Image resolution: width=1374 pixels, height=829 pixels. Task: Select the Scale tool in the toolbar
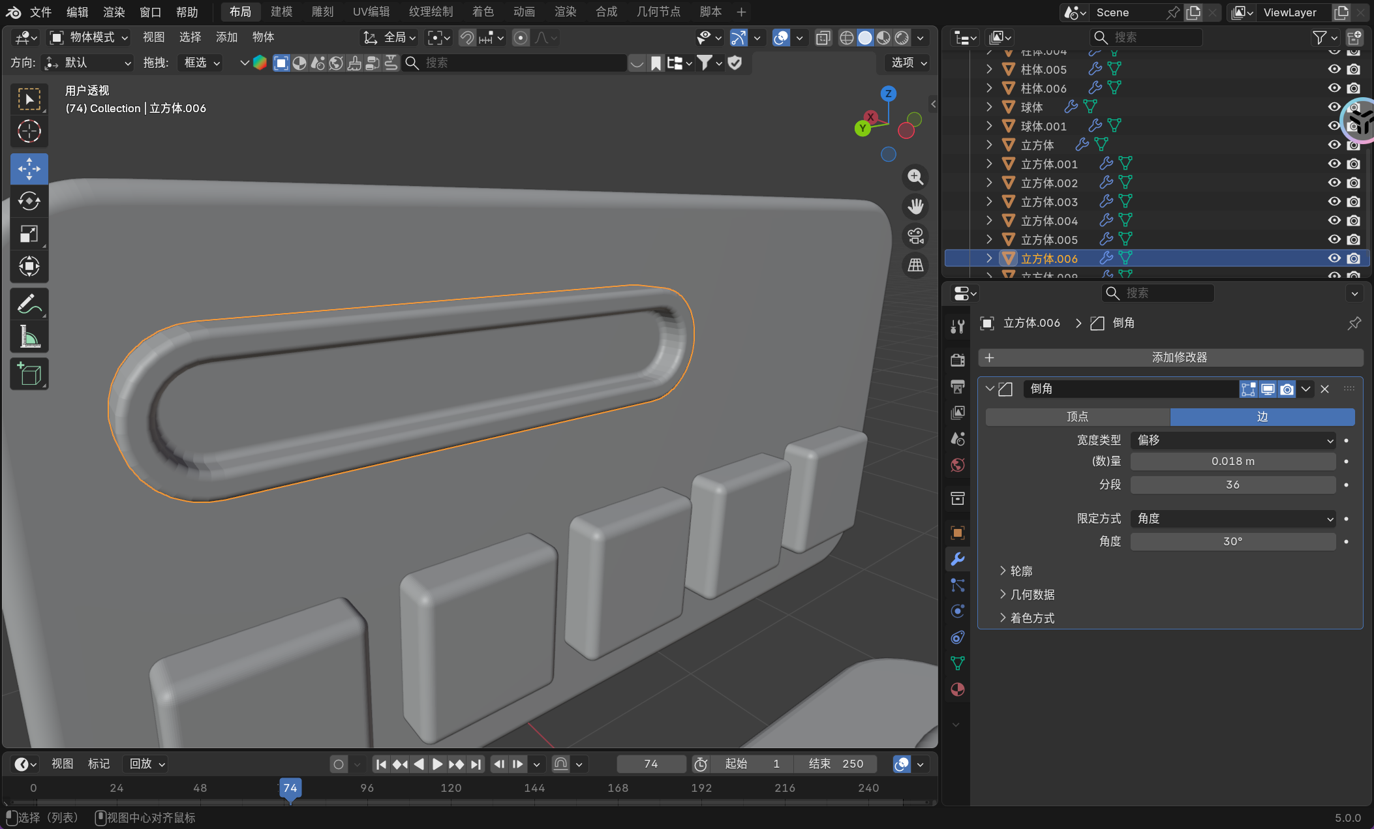click(29, 234)
